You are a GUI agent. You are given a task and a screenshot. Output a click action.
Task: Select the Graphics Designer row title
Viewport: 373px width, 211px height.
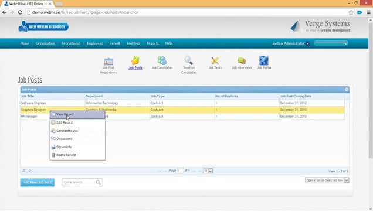[33, 110]
